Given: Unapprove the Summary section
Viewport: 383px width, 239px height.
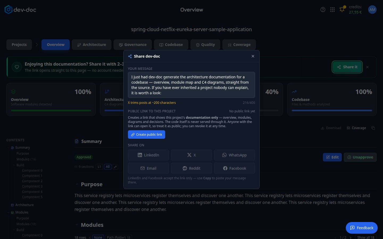Looking at the screenshot, I should point(360,157).
